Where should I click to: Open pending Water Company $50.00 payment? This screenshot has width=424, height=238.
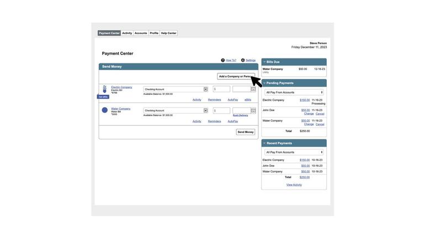[x=305, y=121]
